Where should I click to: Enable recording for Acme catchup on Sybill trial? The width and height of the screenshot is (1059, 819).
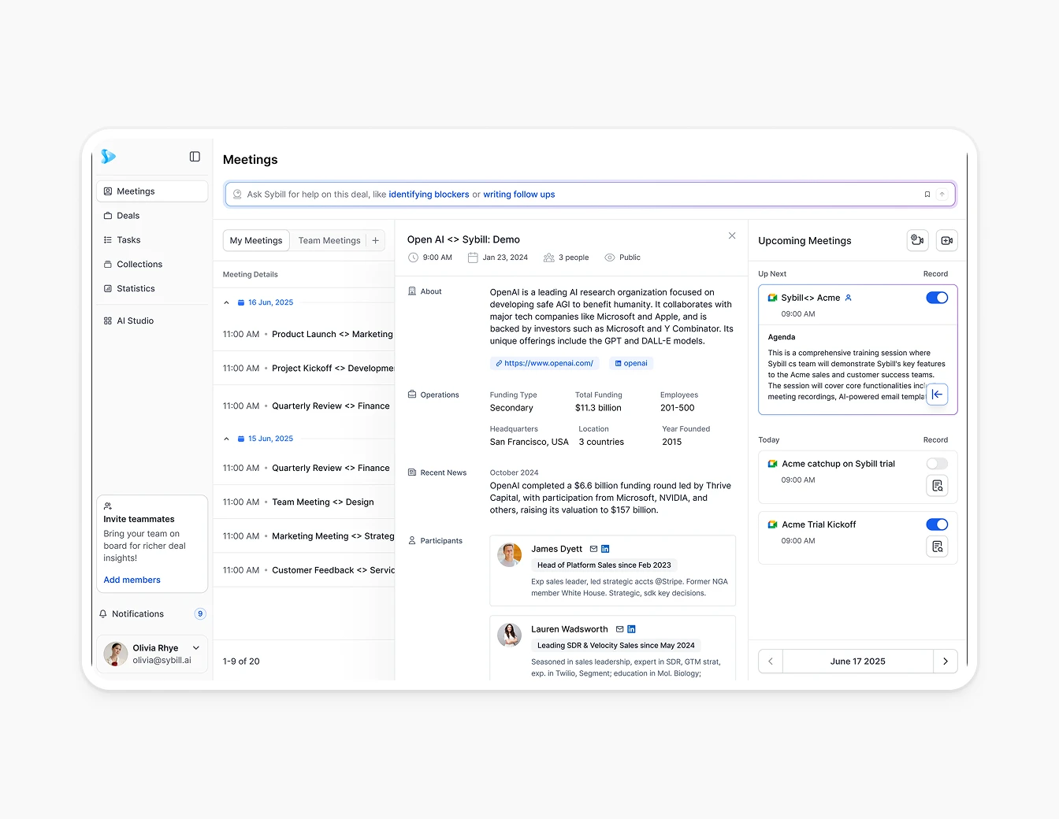coord(937,463)
